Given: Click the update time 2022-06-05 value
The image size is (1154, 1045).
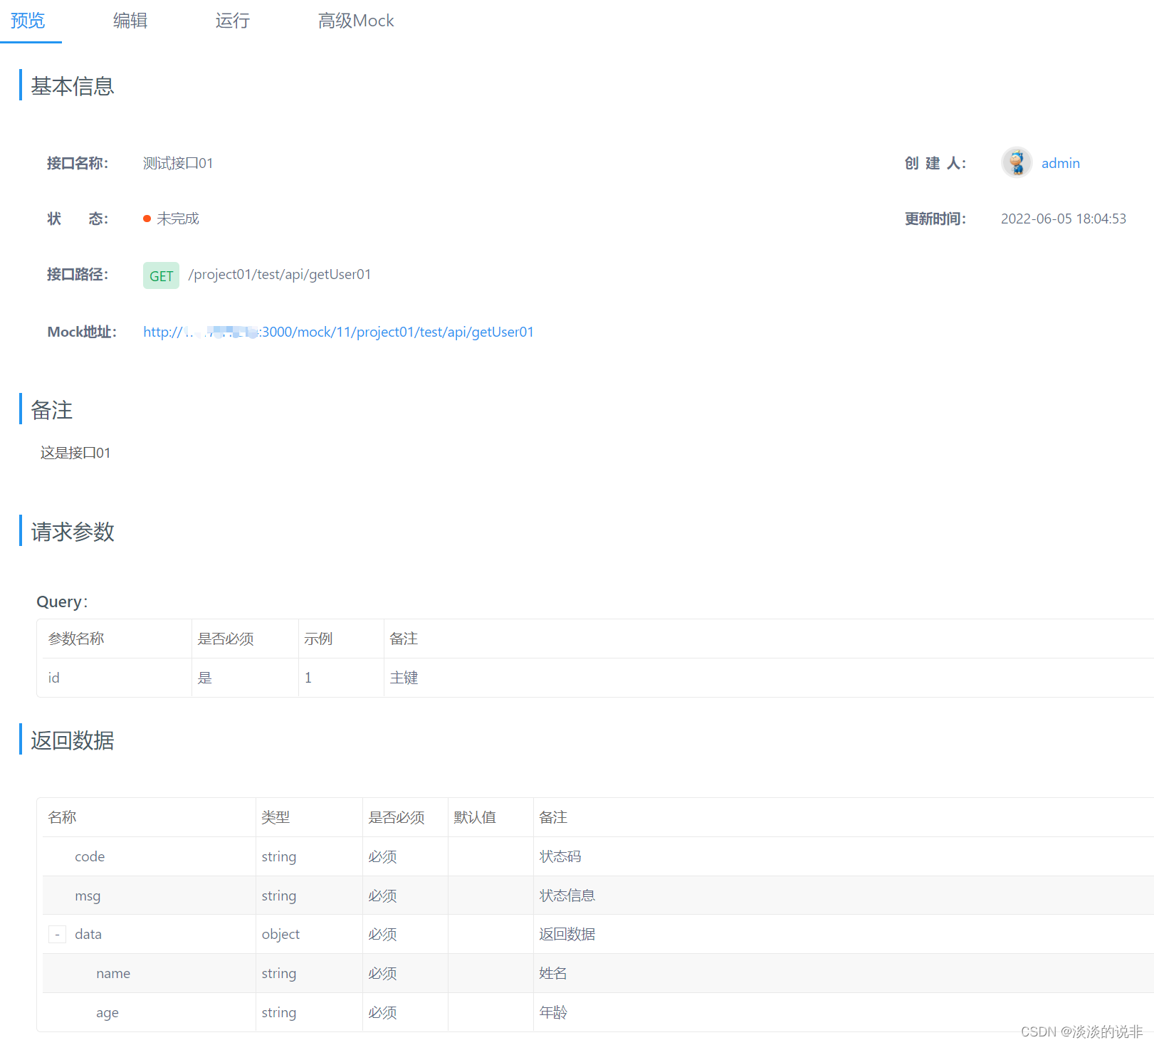Looking at the screenshot, I should pyautogui.click(x=1063, y=219).
